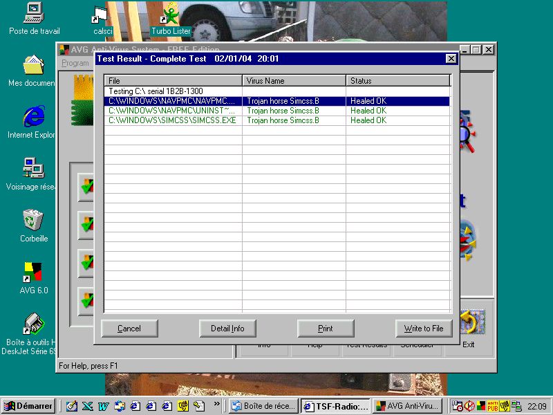Click the Word quick launch icon
The height and width of the screenshot is (415, 553).
[x=103, y=406]
